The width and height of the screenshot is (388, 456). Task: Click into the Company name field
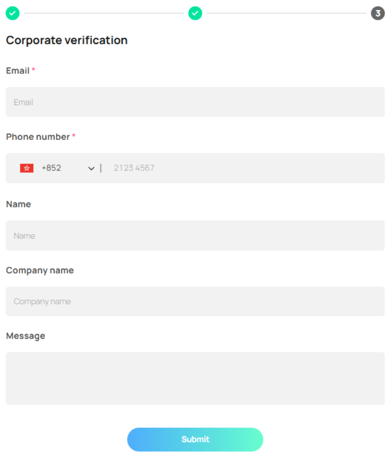point(195,302)
